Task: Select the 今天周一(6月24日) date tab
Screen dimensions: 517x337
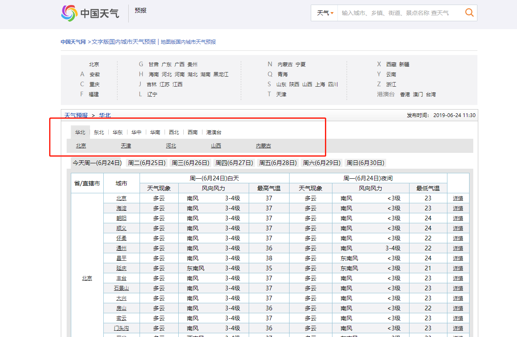Action: pyautogui.click(x=97, y=163)
